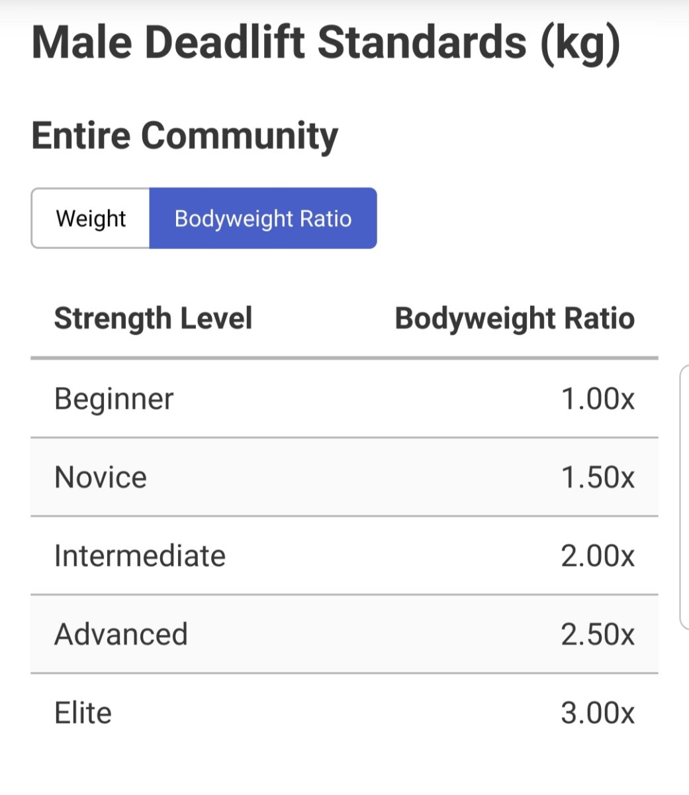Select the Novice strength level label
Screen dimensions: 689x795
[x=101, y=477]
